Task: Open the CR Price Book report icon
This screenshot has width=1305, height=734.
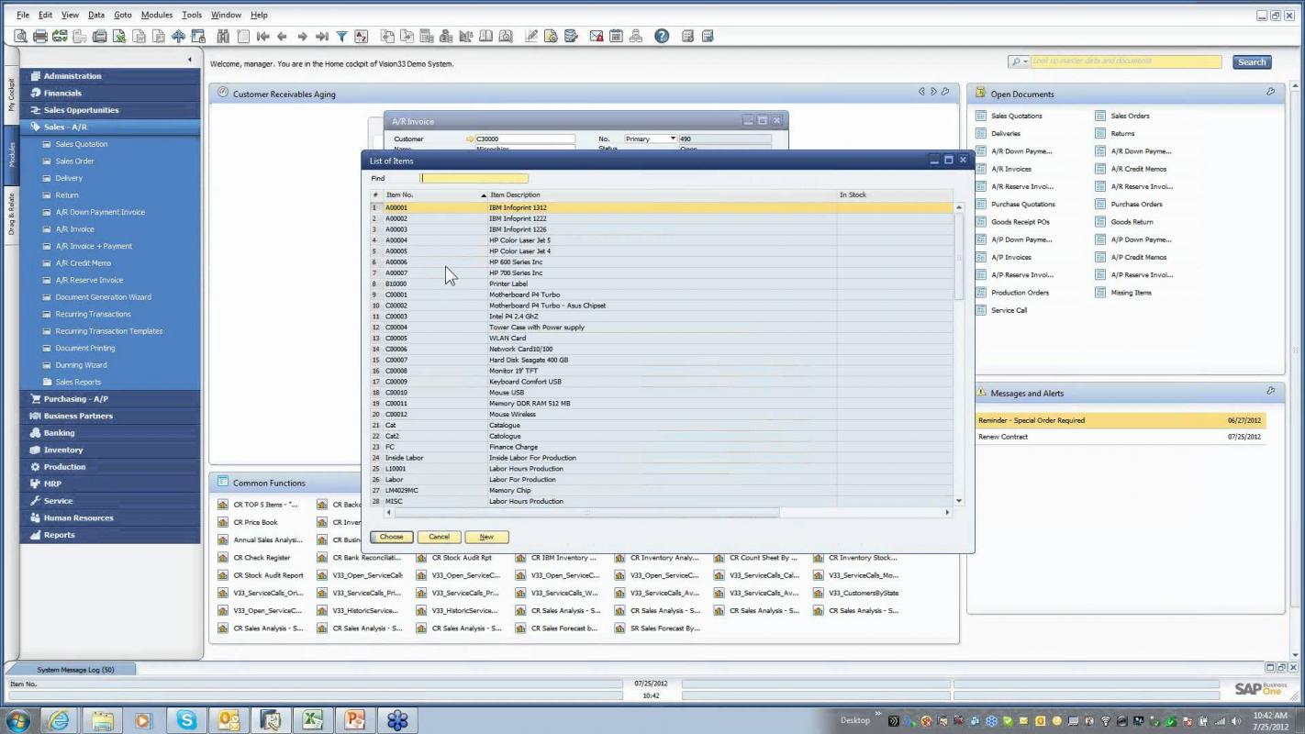Action: (x=223, y=522)
